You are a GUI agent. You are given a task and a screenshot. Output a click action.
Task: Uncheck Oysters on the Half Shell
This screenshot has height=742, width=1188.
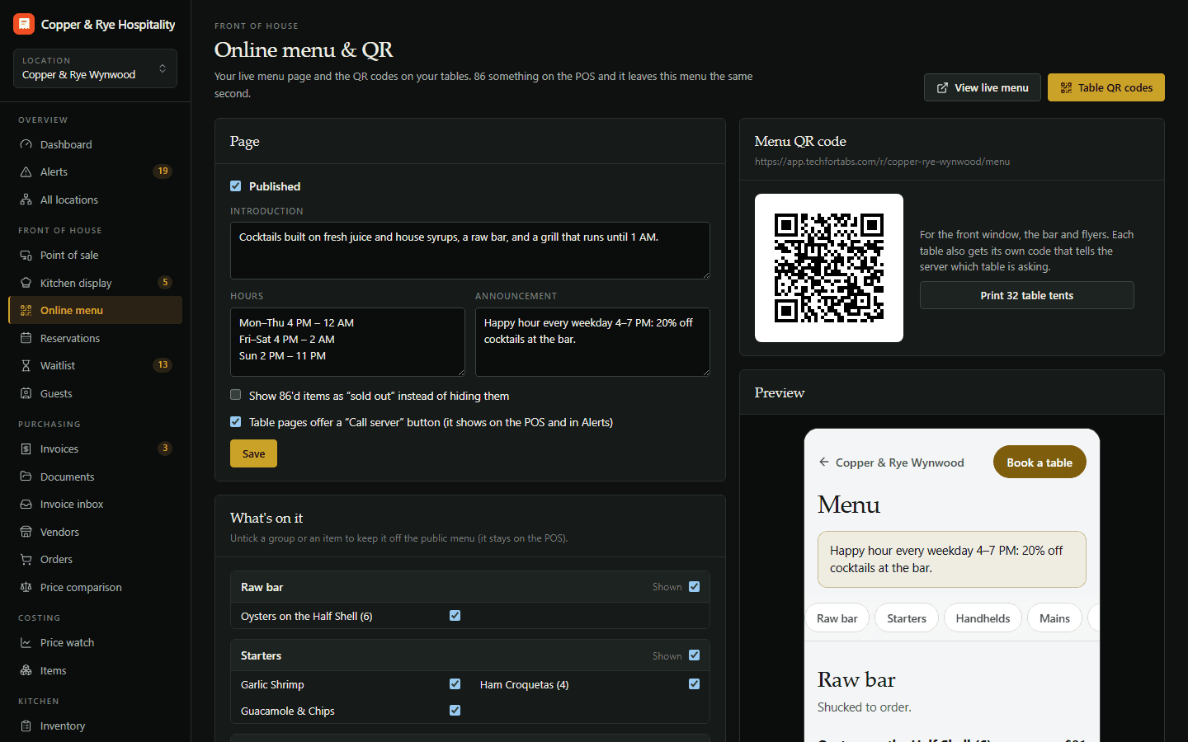coord(455,615)
